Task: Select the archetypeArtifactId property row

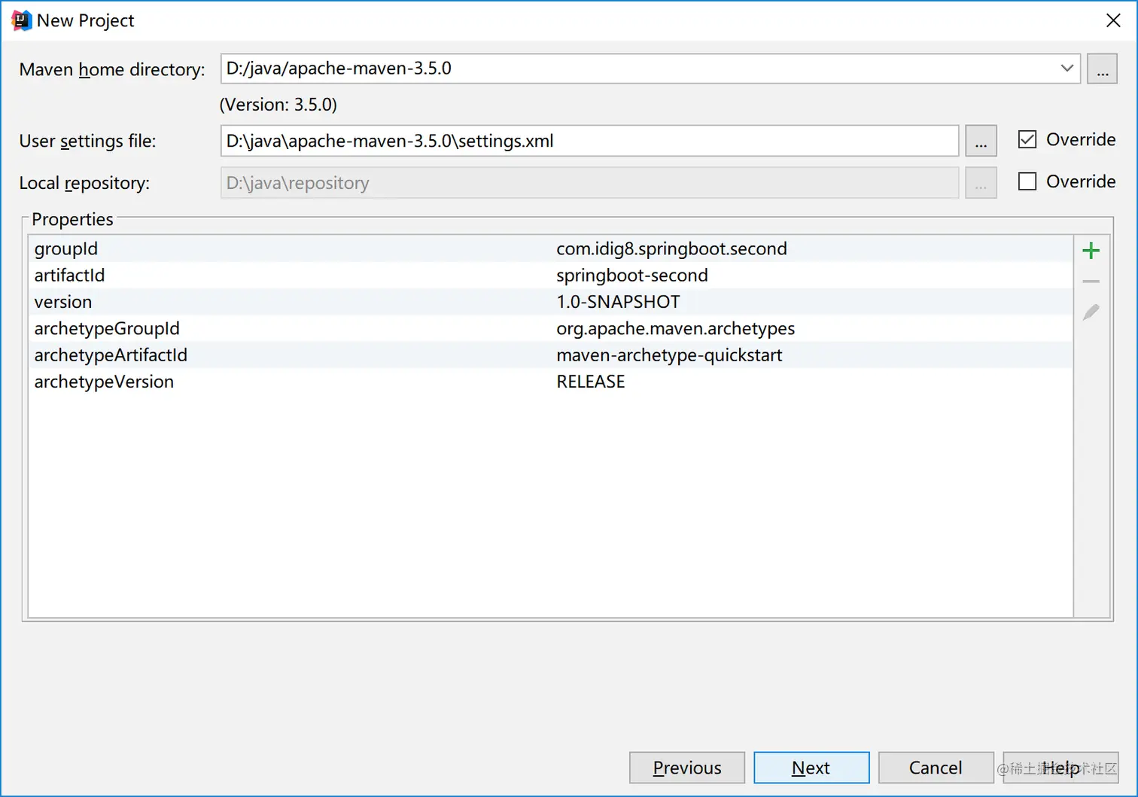Action: [550, 355]
